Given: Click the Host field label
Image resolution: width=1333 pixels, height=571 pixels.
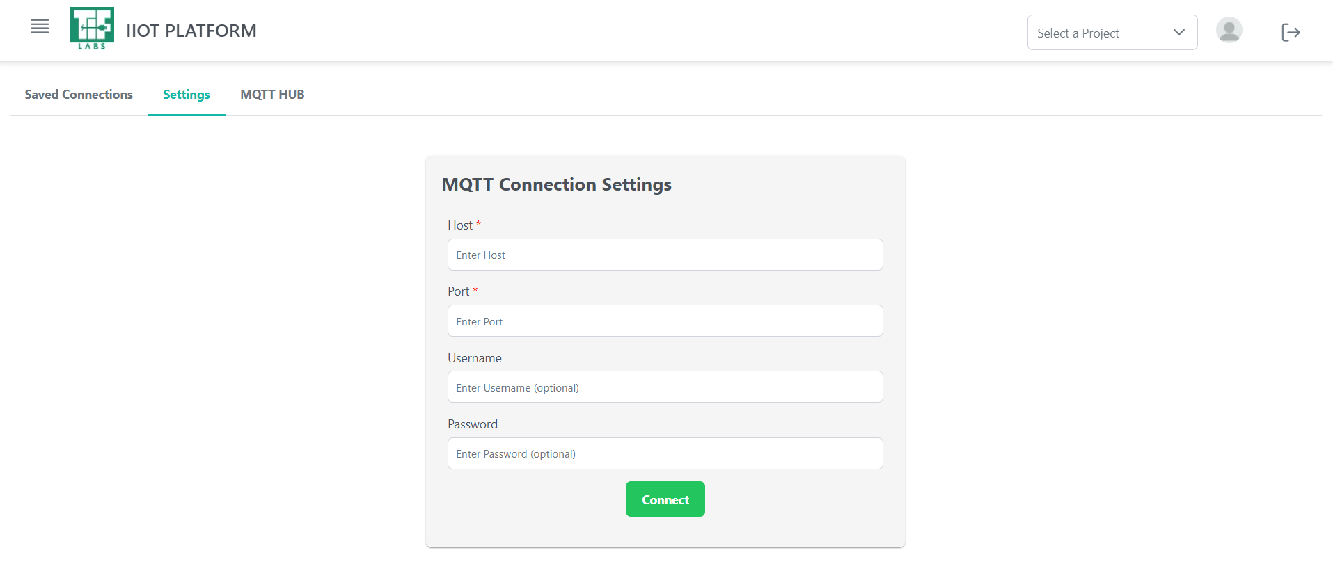Looking at the screenshot, I should point(460,225).
